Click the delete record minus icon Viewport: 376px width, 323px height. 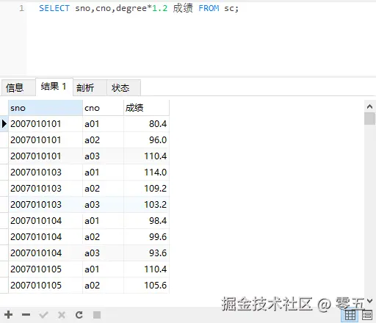tap(26, 315)
